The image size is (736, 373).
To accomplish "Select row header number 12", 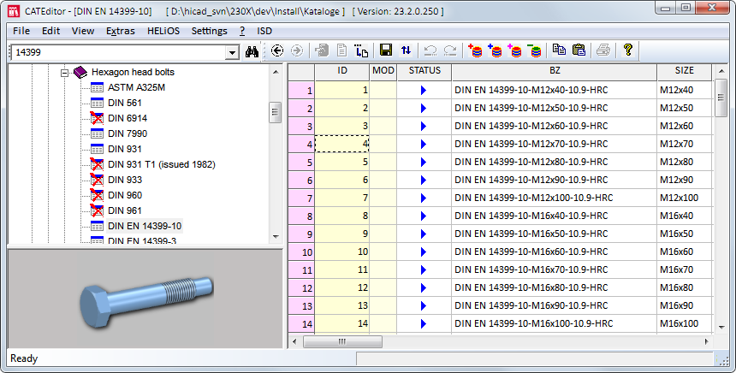I will (301, 287).
